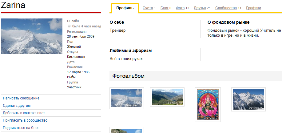Open the Друзья tab
Viewport: 282px width, 133px height.
point(200,8)
